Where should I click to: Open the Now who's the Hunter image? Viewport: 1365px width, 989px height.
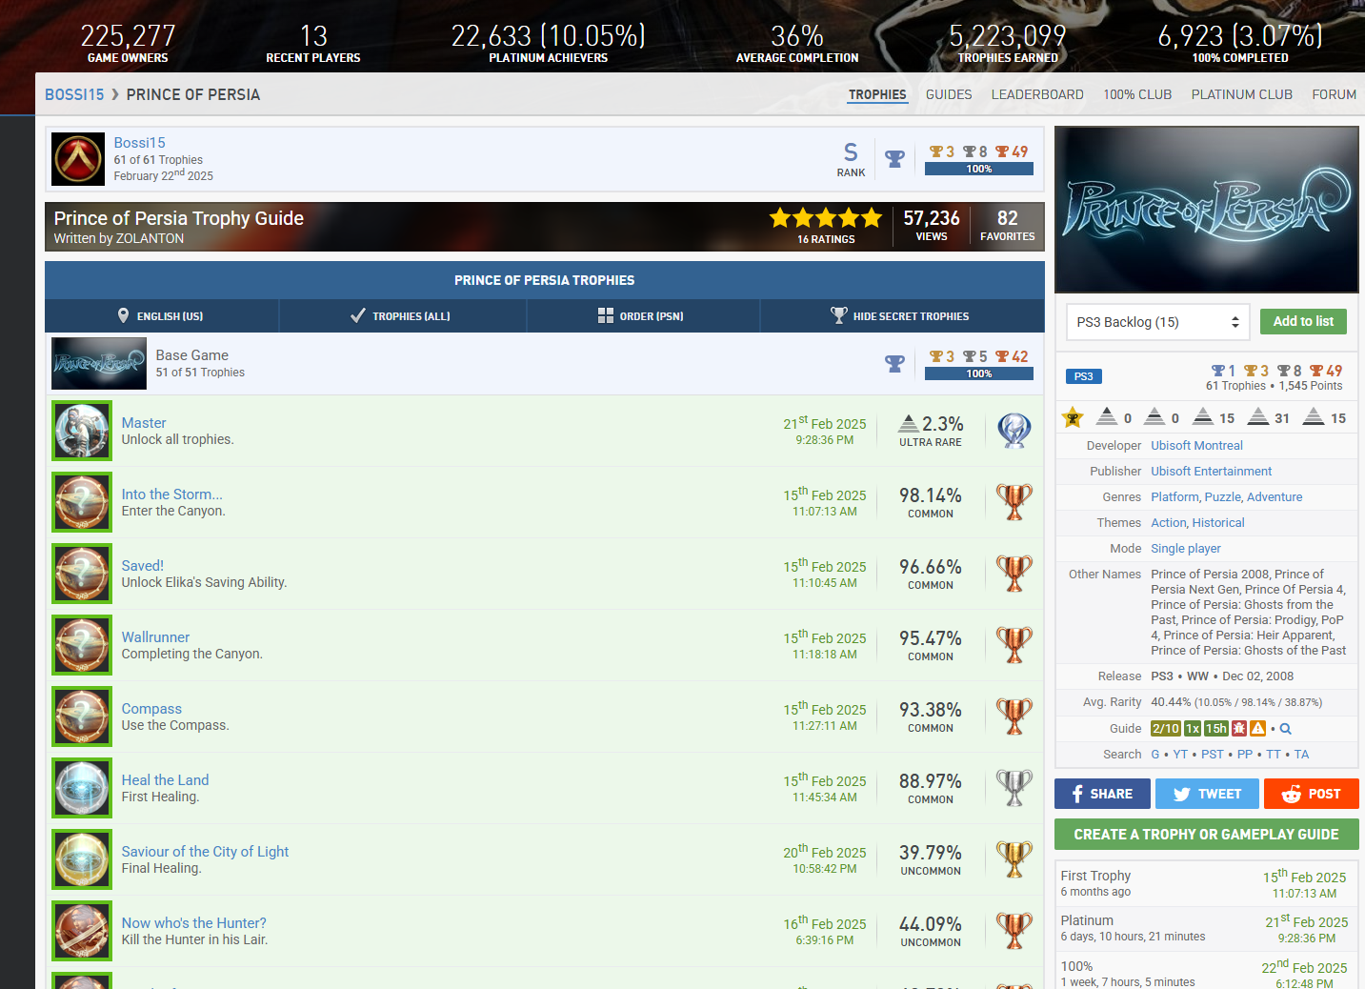coord(82,931)
